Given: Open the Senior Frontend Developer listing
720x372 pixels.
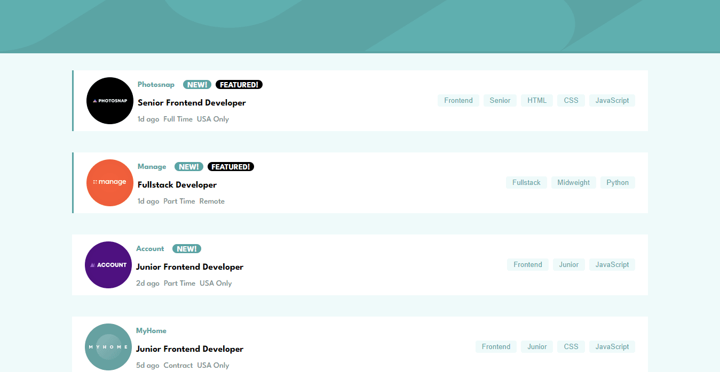Looking at the screenshot, I should point(192,102).
